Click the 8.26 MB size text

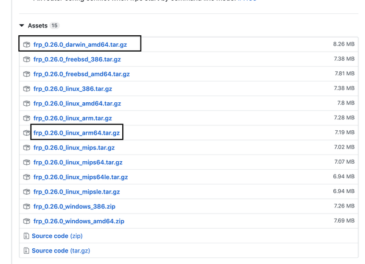344,44
